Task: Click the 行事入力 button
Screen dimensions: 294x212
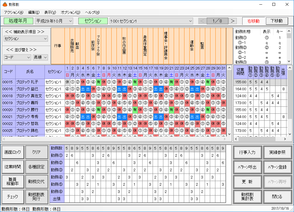Action: (x=247, y=152)
